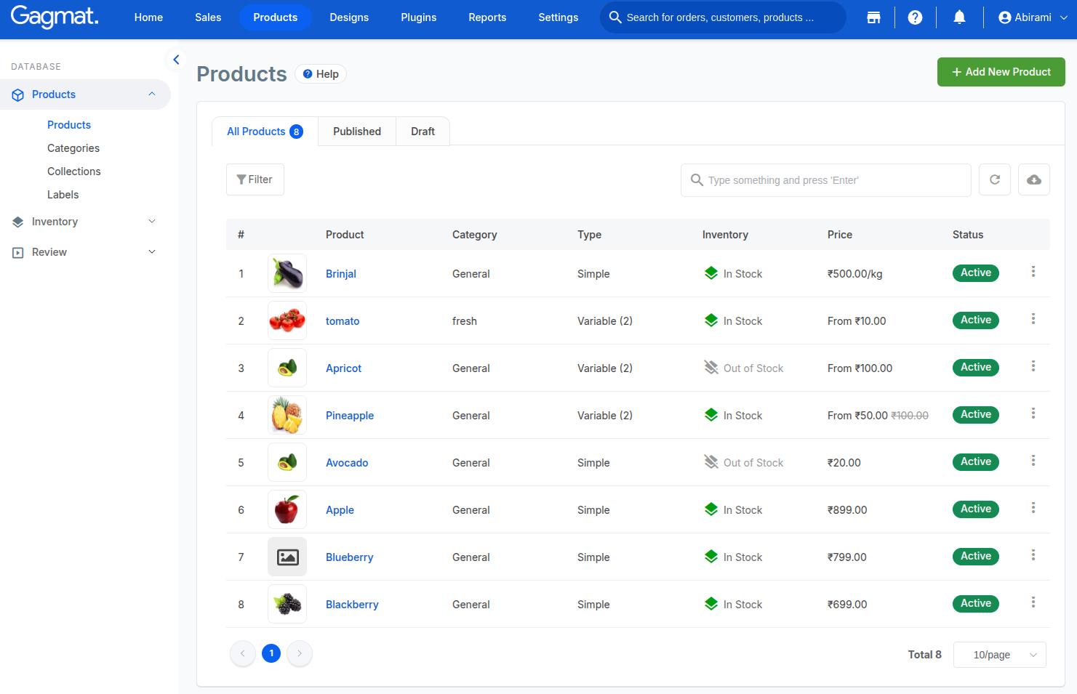Click Active status badge for Apple
The height and width of the screenshot is (694, 1077).
(976, 509)
